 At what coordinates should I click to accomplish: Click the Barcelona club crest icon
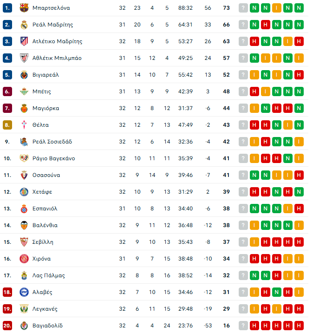tap(24, 8)
